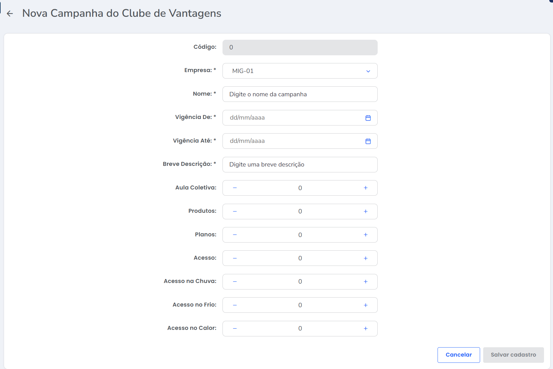
Task: Select the Acesso no Calor number value
Action: coord(300,329)
